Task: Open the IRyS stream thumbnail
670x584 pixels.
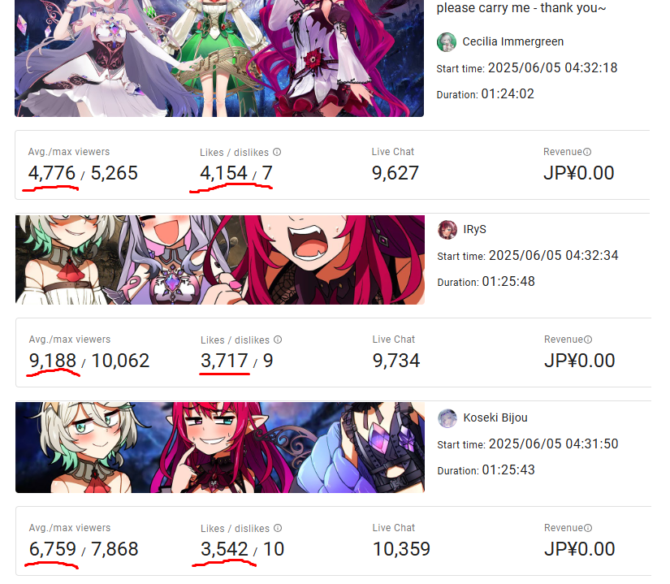Action: coord(220,260)
